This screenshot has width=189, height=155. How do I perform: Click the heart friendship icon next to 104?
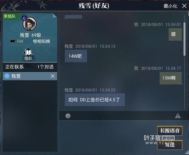12,41
